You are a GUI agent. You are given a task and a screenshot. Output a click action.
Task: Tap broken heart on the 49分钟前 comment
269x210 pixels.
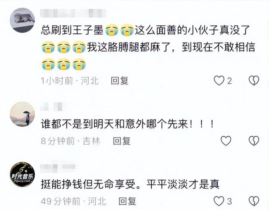[254, 201]
